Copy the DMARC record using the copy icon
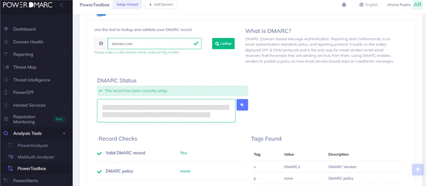426x186 pixels. coord(242,105)
